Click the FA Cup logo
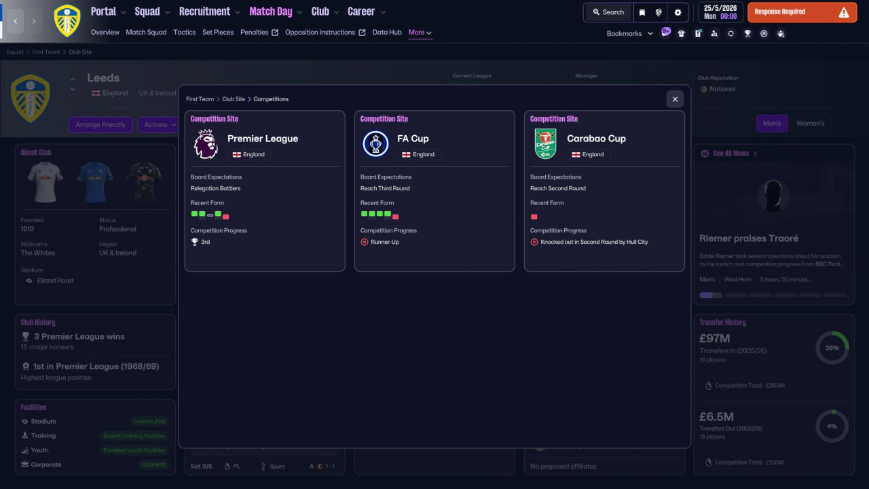This screenshot has height=489, width=869. (375, 144)
